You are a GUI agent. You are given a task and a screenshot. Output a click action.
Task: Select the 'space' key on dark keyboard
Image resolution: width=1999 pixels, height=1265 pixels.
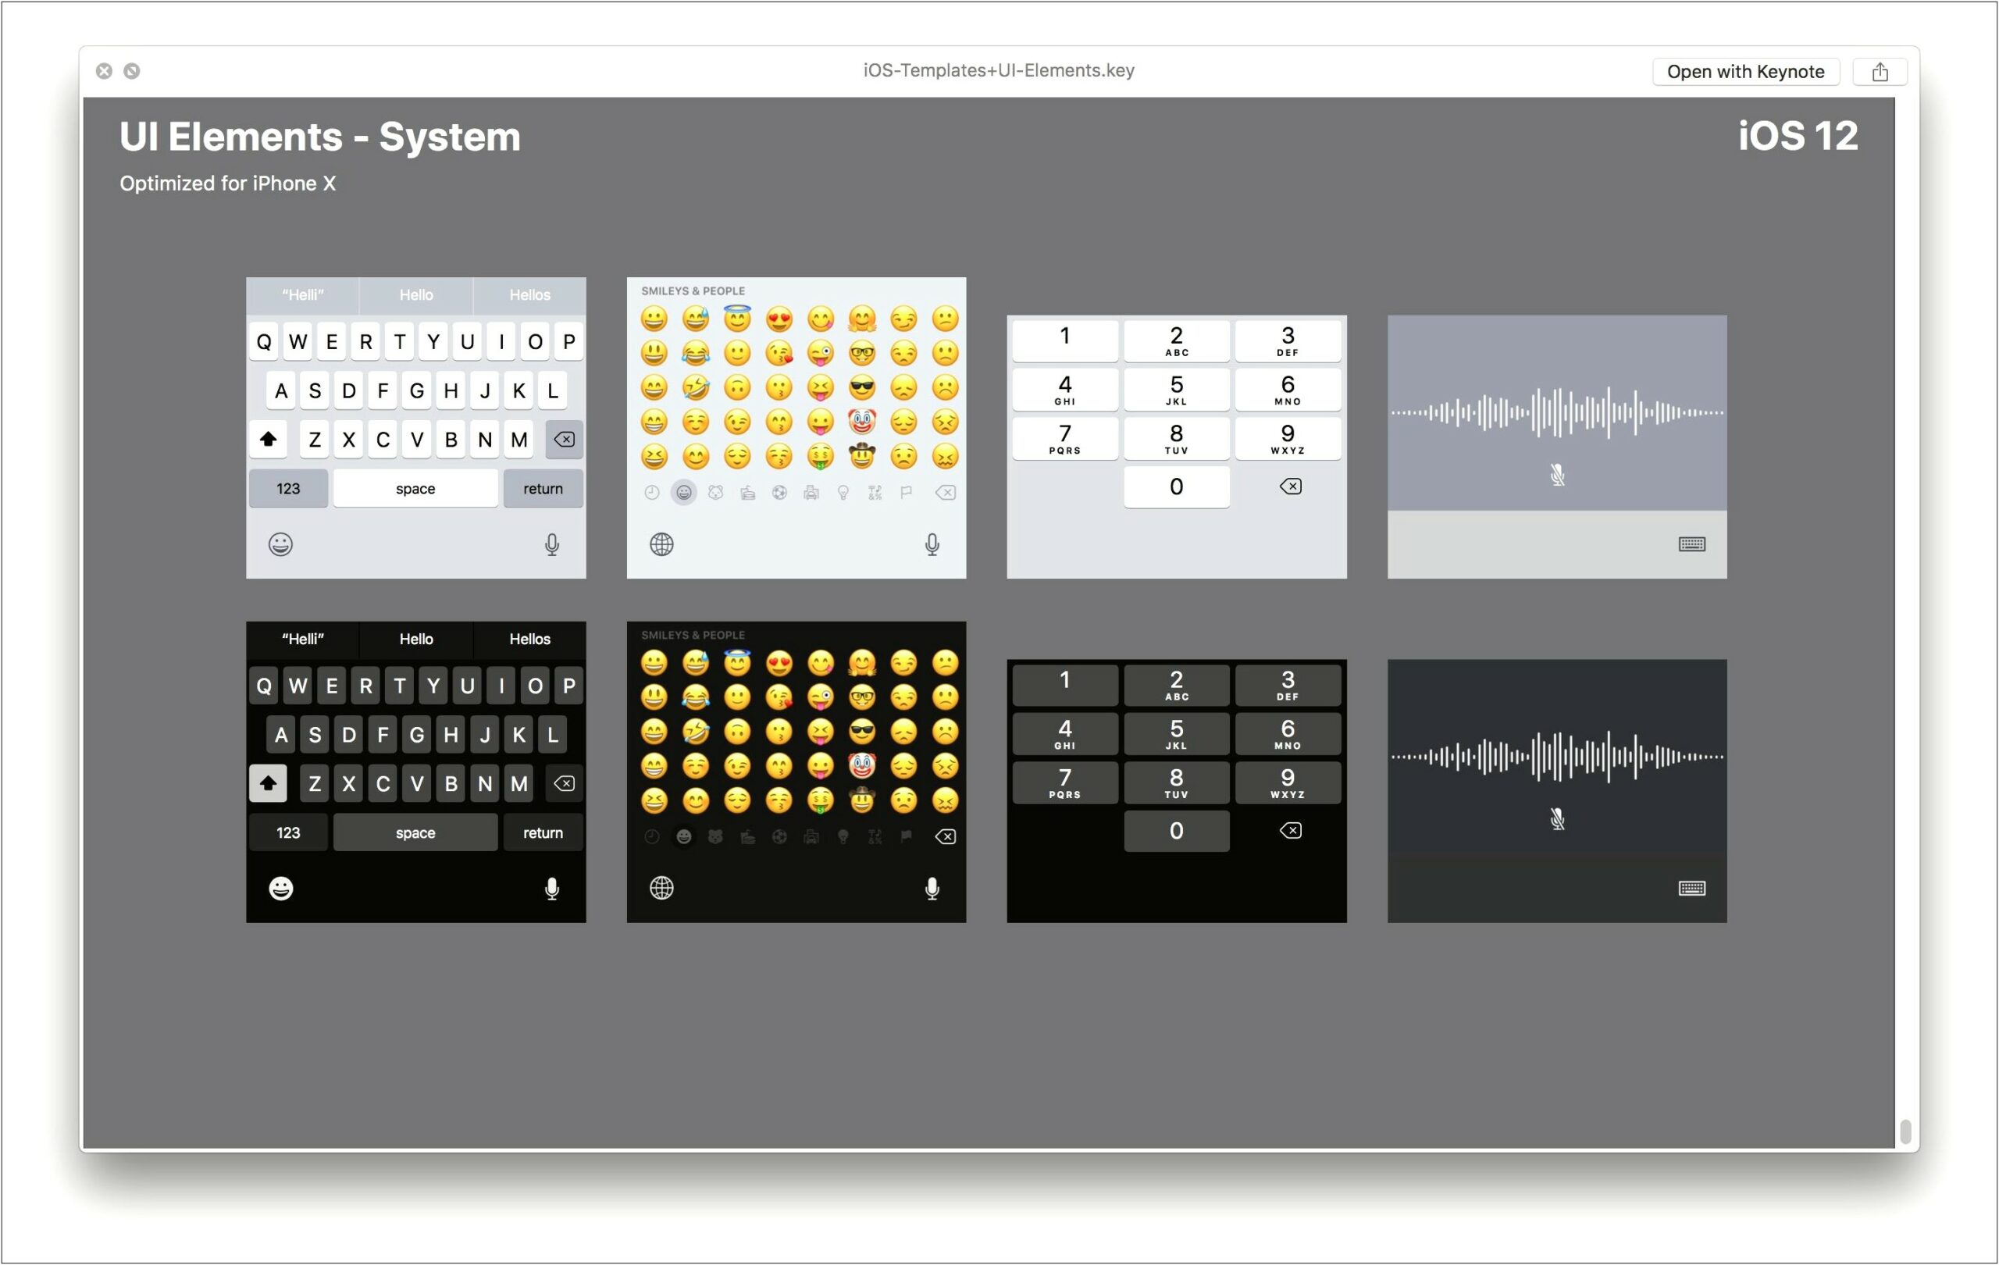click(414, 831)
